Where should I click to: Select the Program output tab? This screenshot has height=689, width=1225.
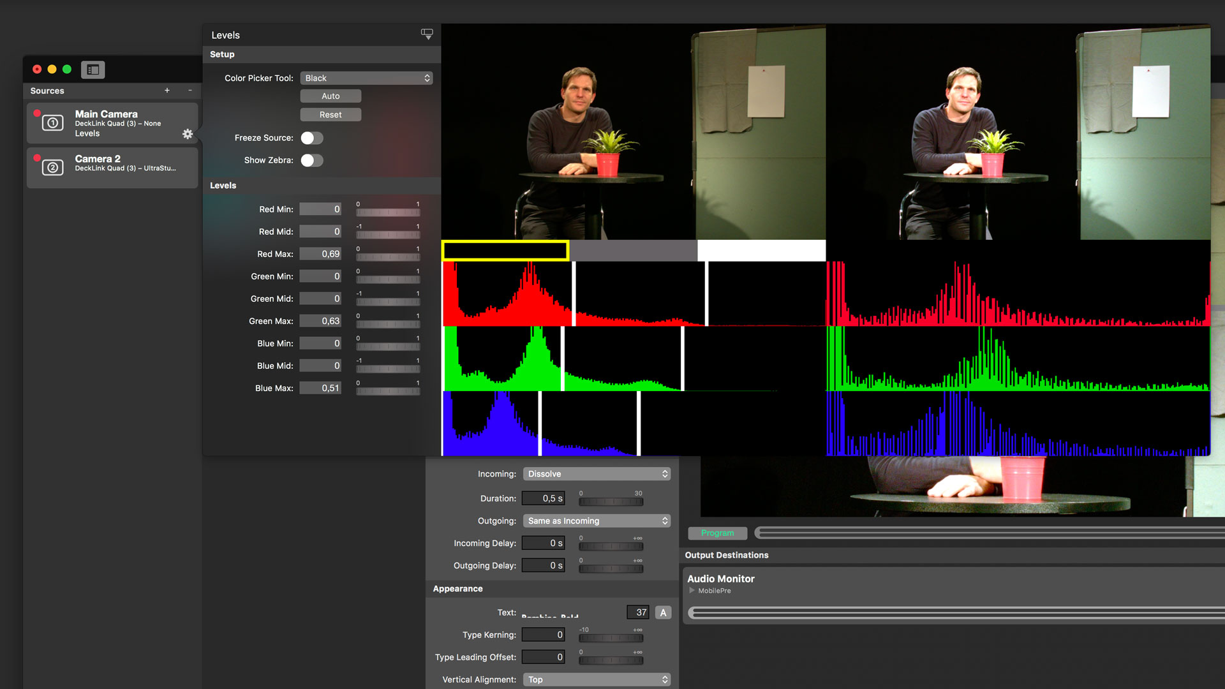(717, 533)
